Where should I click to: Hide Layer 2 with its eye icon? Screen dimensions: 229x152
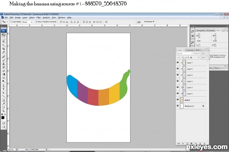(178, 94)
